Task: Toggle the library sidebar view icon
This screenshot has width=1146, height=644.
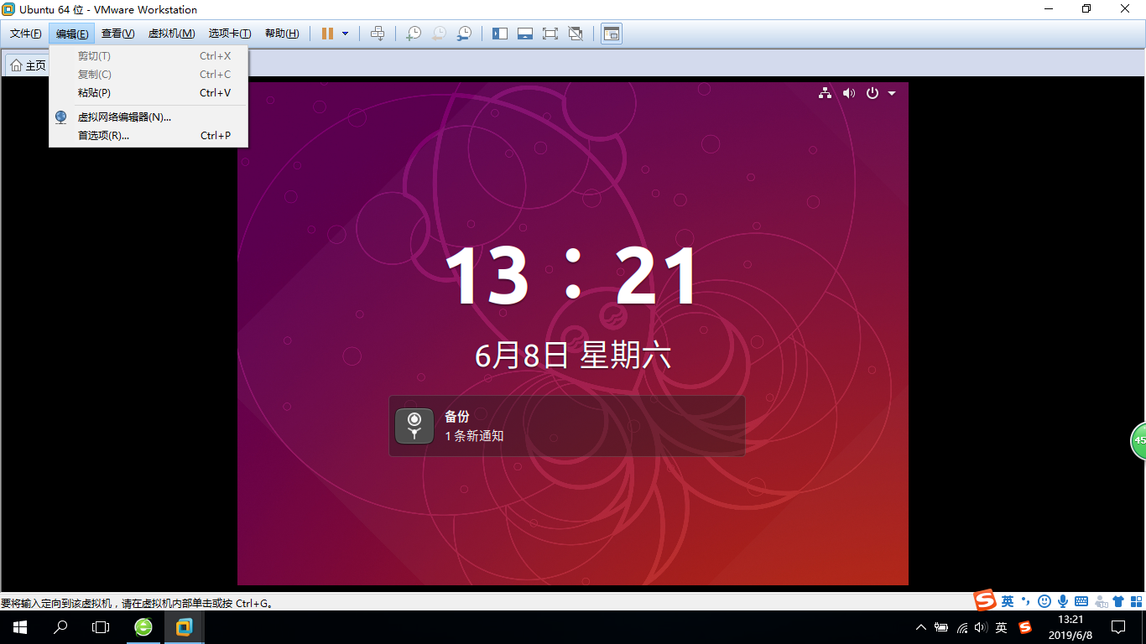Action: pos(500,34)
